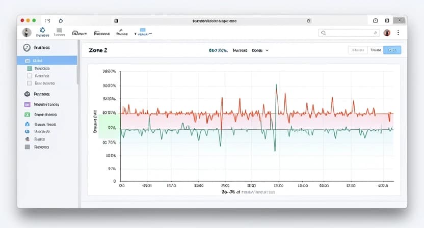Check the middle sidebar checkbox
Screen dimensions: 424x228
pos(30,76)
